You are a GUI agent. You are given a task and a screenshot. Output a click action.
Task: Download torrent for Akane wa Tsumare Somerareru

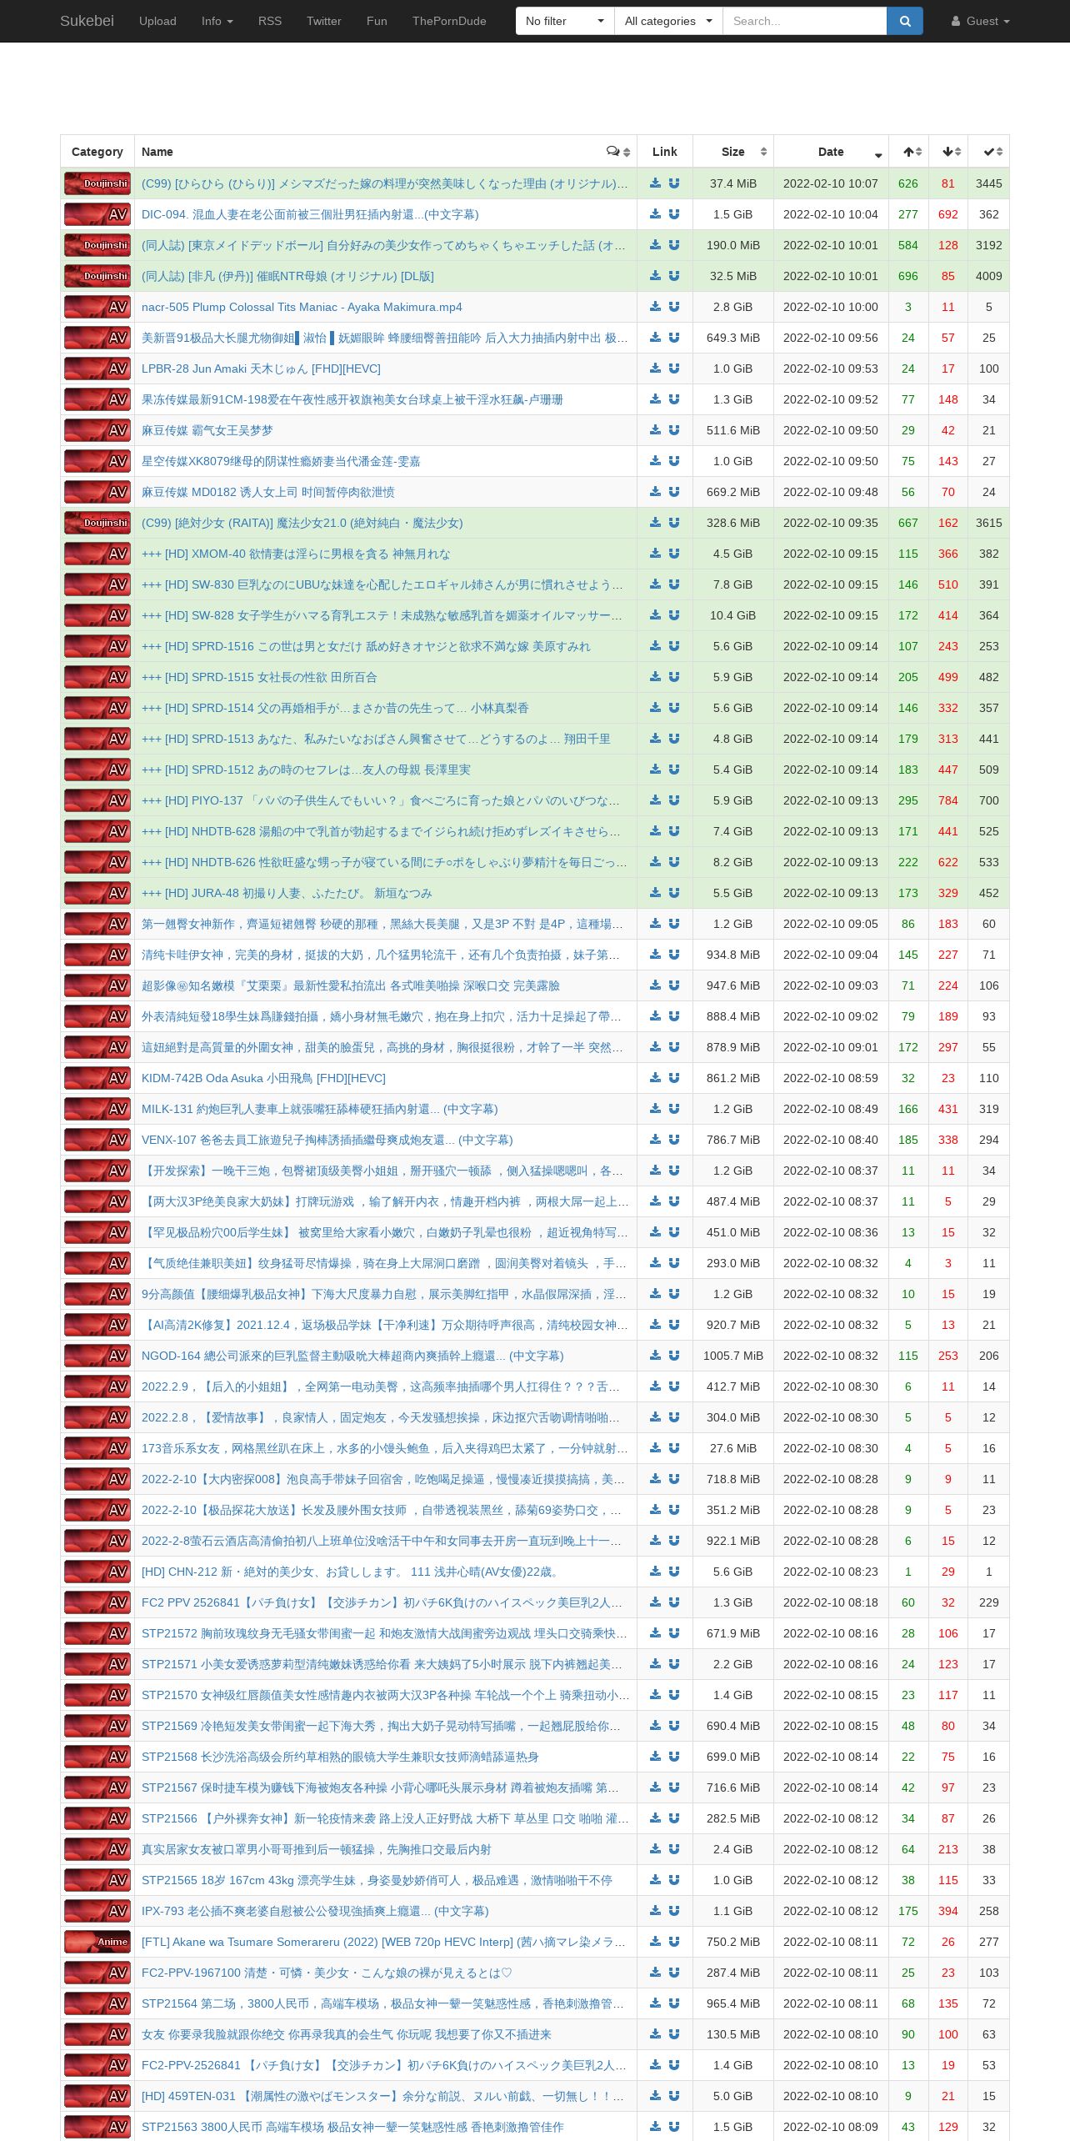(x=656, y=1942)
